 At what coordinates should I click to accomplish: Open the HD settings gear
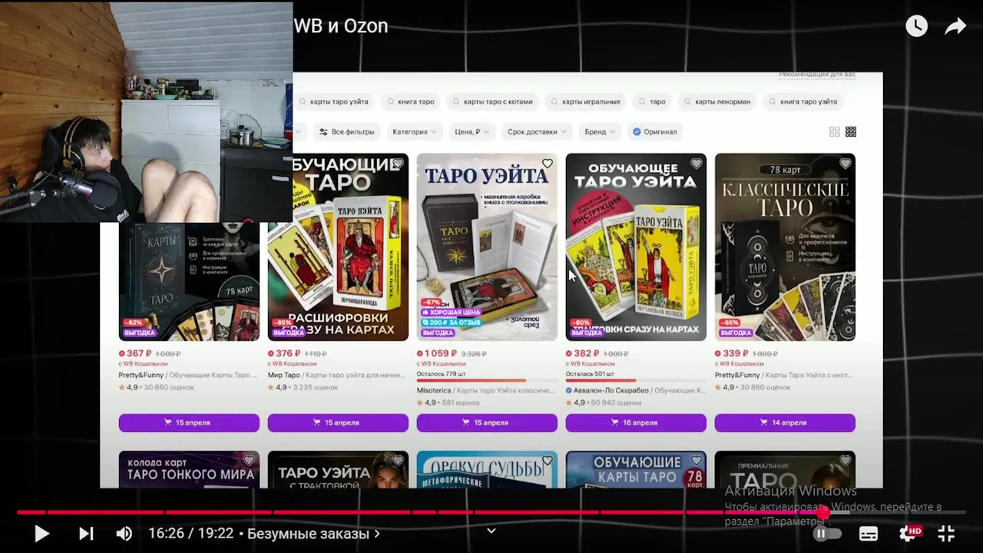pyautogui.click(x=909, y=533)
